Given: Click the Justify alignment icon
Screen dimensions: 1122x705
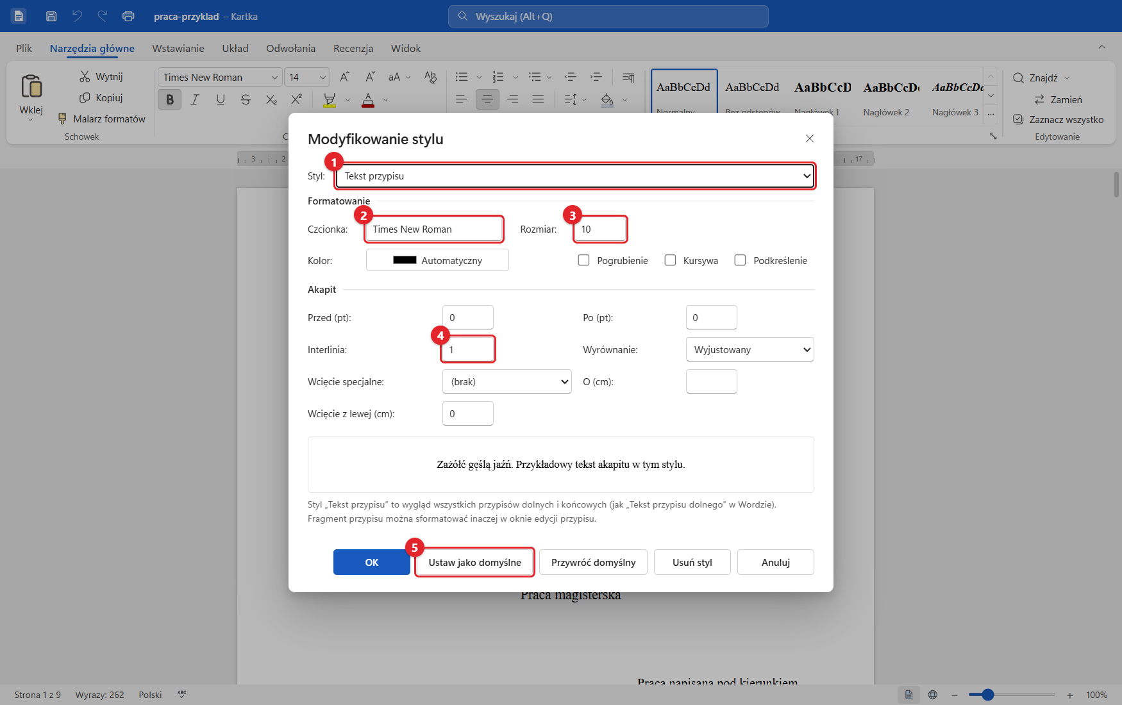Looking at the screenshot, I should (538, 99).
